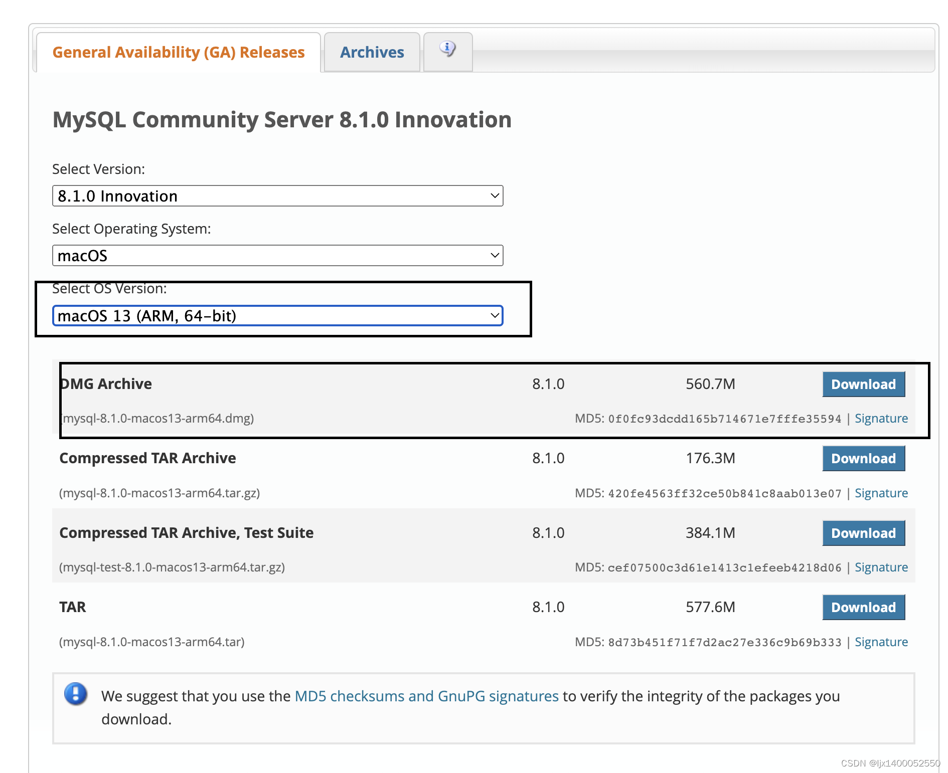Select the DMG Archive MD5 hash text
Viewport: 948px width, 773px height.
pyautogui.click(x=725, y=419)
